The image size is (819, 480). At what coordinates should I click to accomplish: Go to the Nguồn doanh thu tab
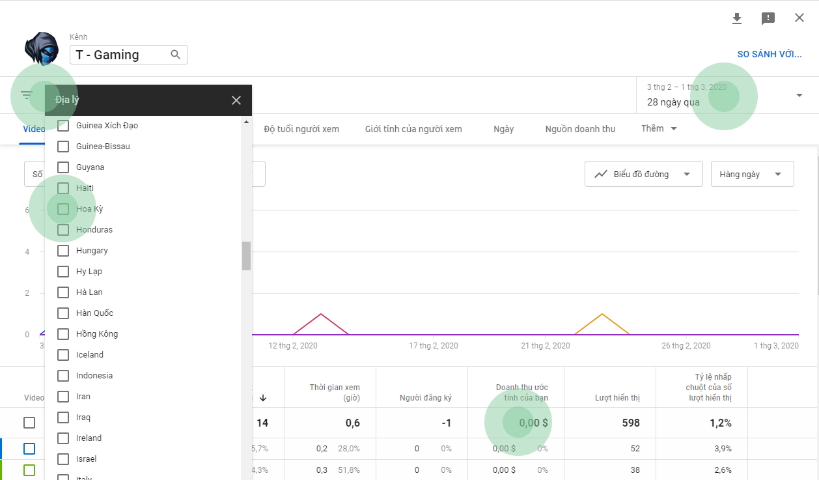(580, 129)
